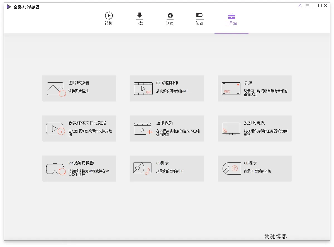Open 修复媒体文件元数据 title
The image size is (334, 247).
coord(87,123)
